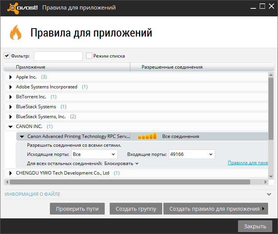Expand BlueStack Systems, Inc. (2) group
The image size is (278, 234).
click(10, 117)
